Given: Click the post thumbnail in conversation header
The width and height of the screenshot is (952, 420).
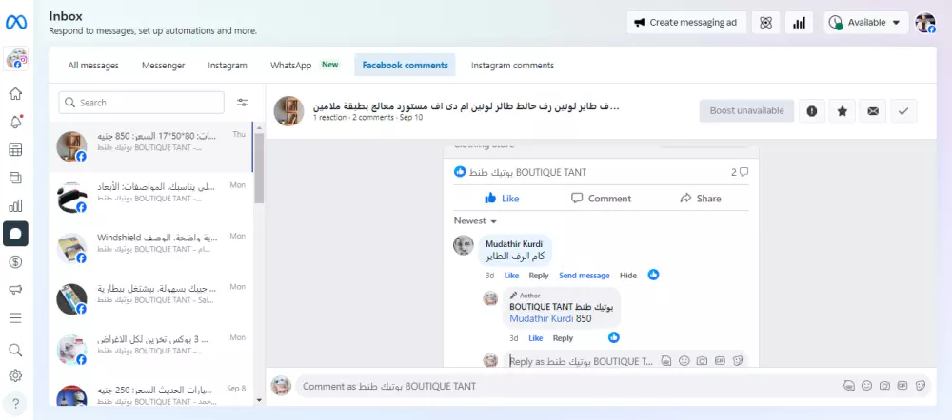Looking at the screenshot, I should tap(289, 111).
